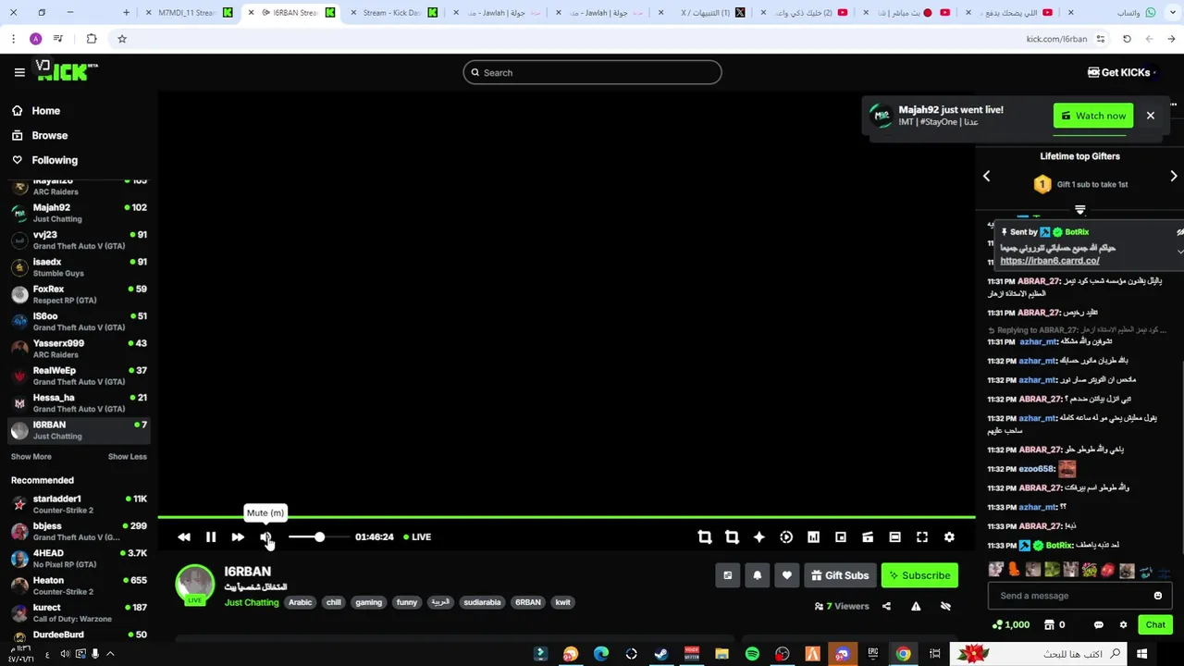Hide viewer count eye toggle
The height and width of the screenshot is (666, 1184).
(945, 607)
